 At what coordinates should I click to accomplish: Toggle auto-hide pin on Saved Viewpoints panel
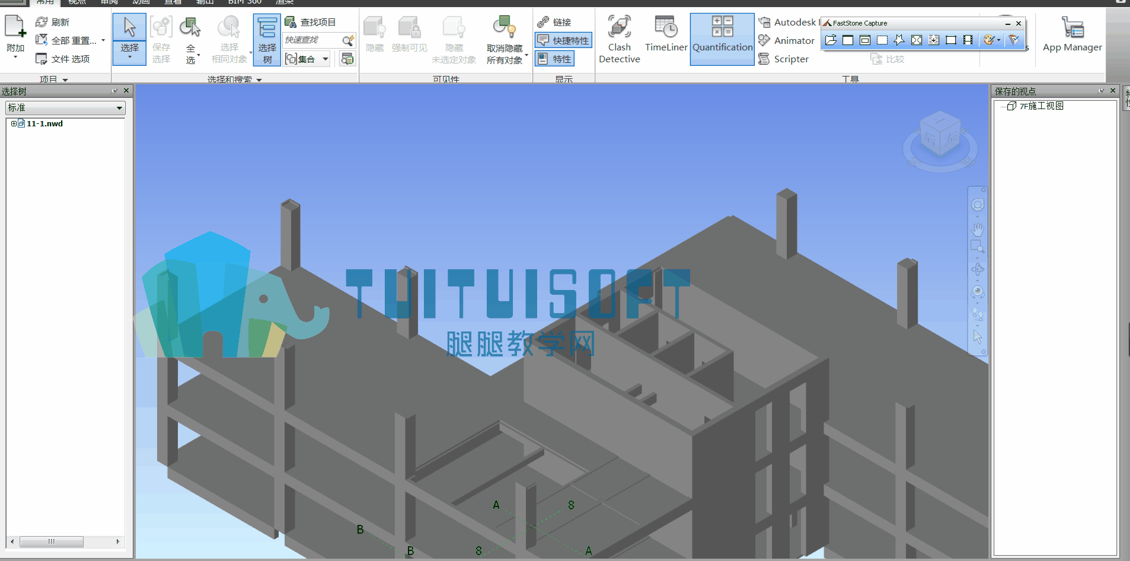click(1101, 91)
